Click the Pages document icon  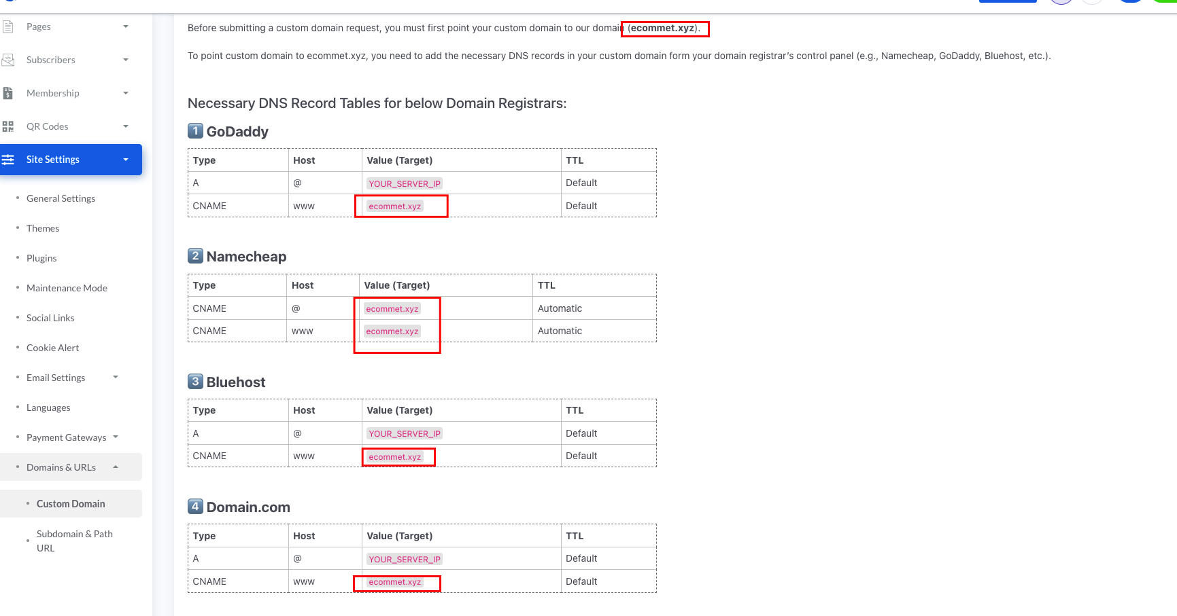pos(8,26)
